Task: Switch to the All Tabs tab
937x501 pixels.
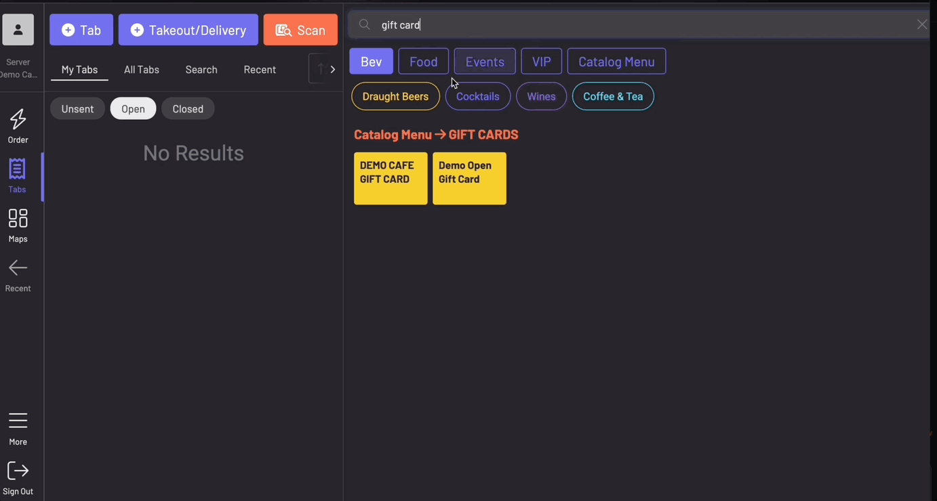Action: pos(142,70)
